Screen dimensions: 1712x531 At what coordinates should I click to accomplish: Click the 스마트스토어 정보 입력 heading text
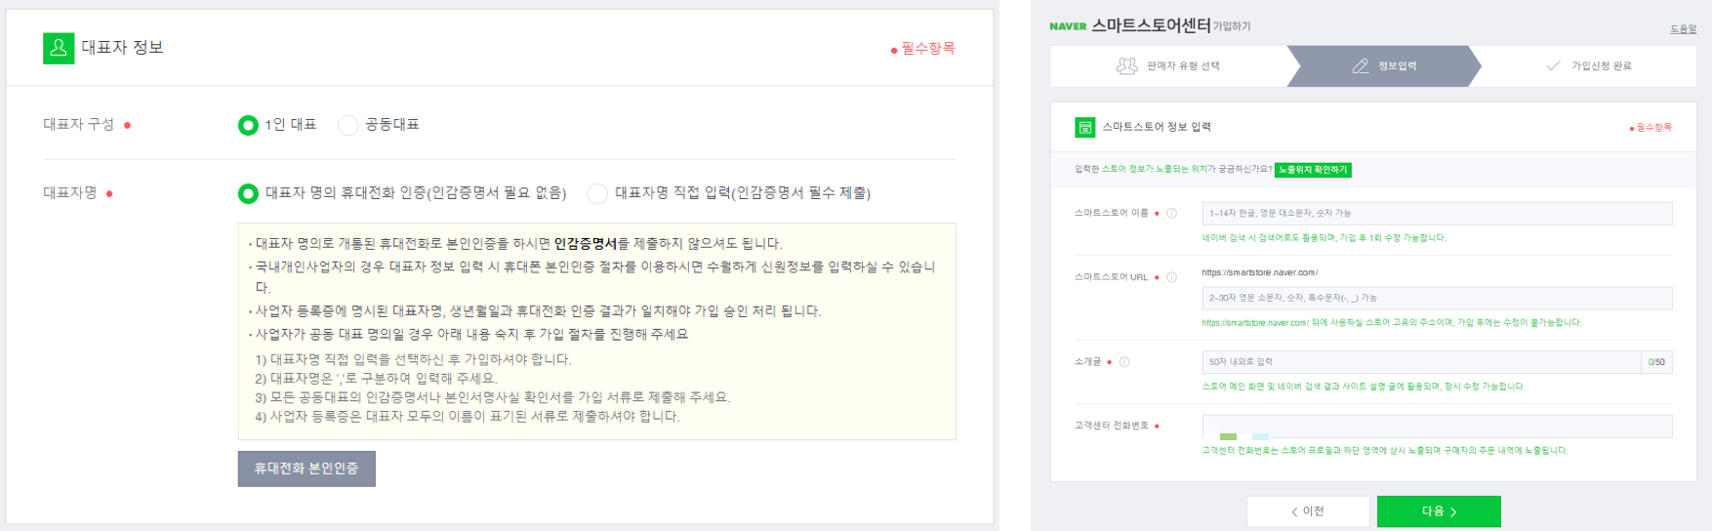click(x=1157, y=127)
